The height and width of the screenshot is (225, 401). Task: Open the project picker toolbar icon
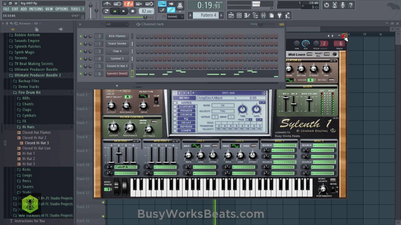click(272, 15)
